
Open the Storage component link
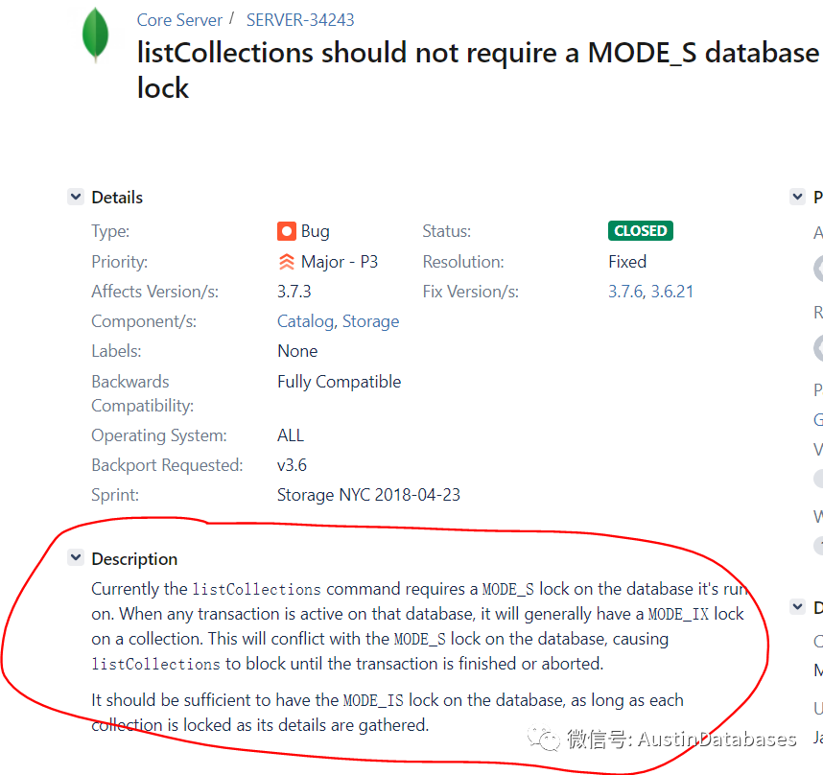coord(370,321)
